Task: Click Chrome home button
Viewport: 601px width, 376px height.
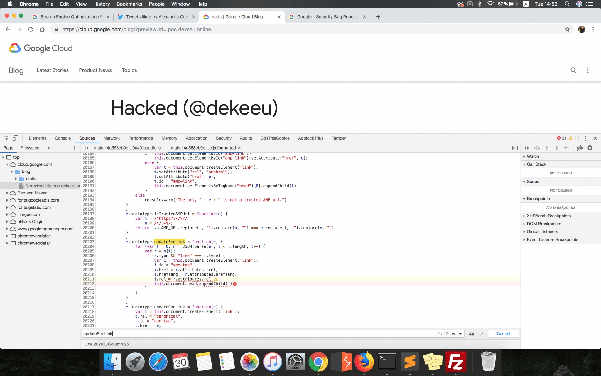Action: click(x=42, y=29)
